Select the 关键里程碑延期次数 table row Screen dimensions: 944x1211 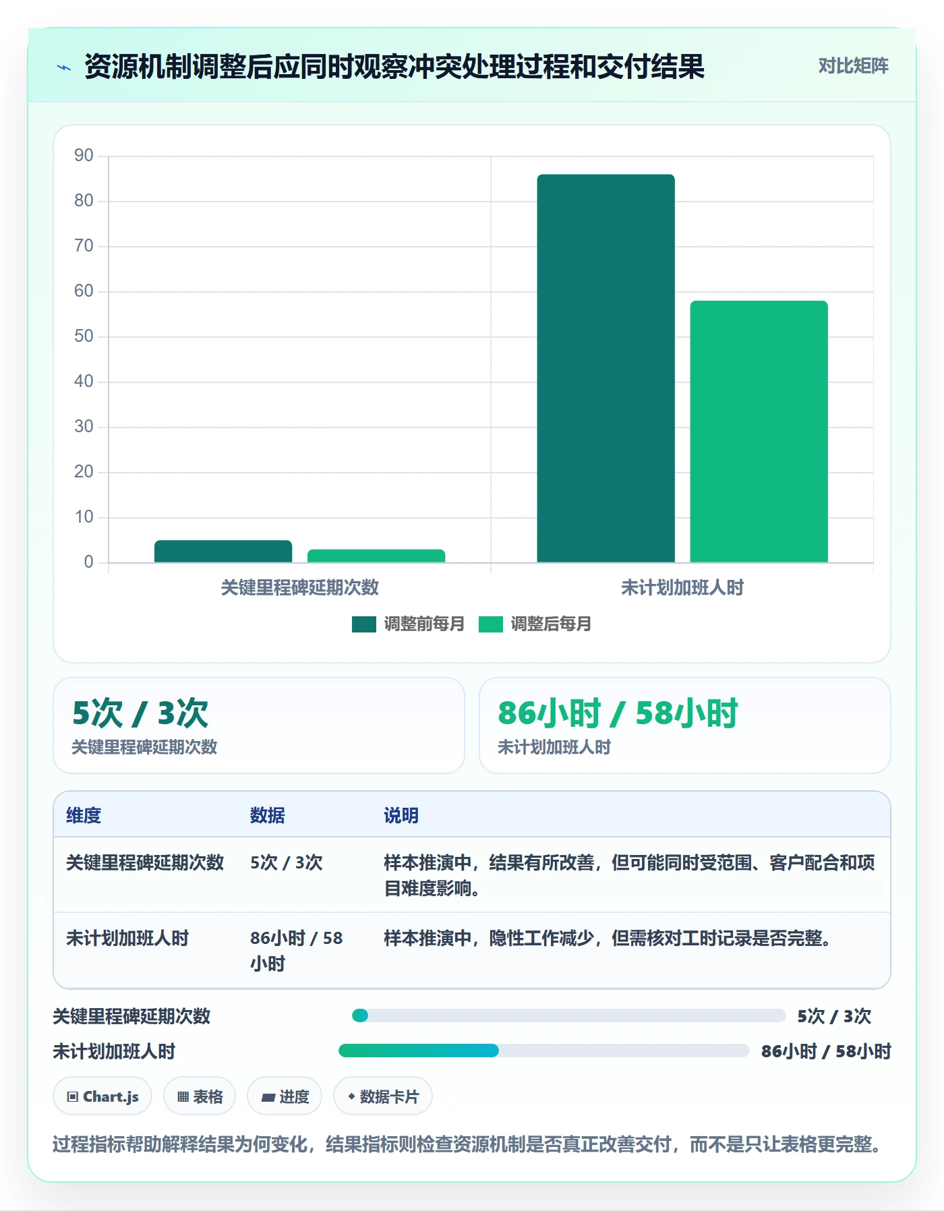coord(472,875)
